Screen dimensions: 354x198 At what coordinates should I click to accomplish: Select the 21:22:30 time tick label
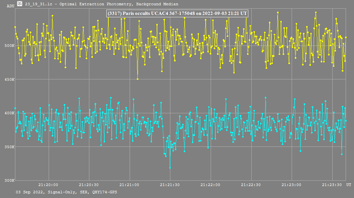pyautogui.click(x=251, y=185)
